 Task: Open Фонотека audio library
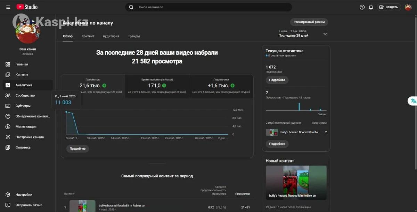(x=23, y=148)
